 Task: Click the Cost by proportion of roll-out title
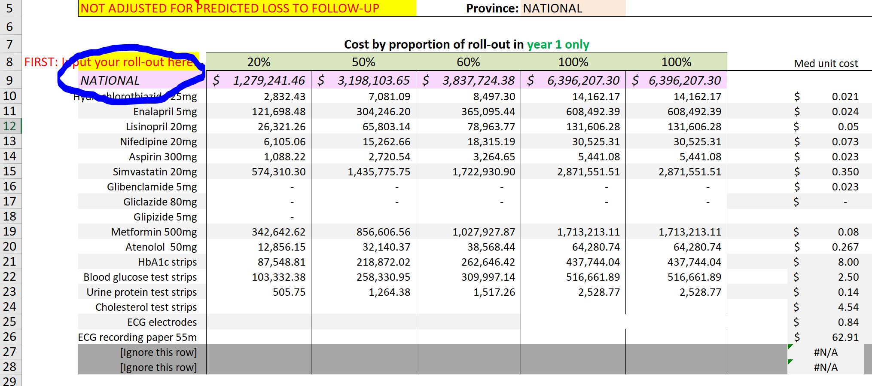coord(466,44)
